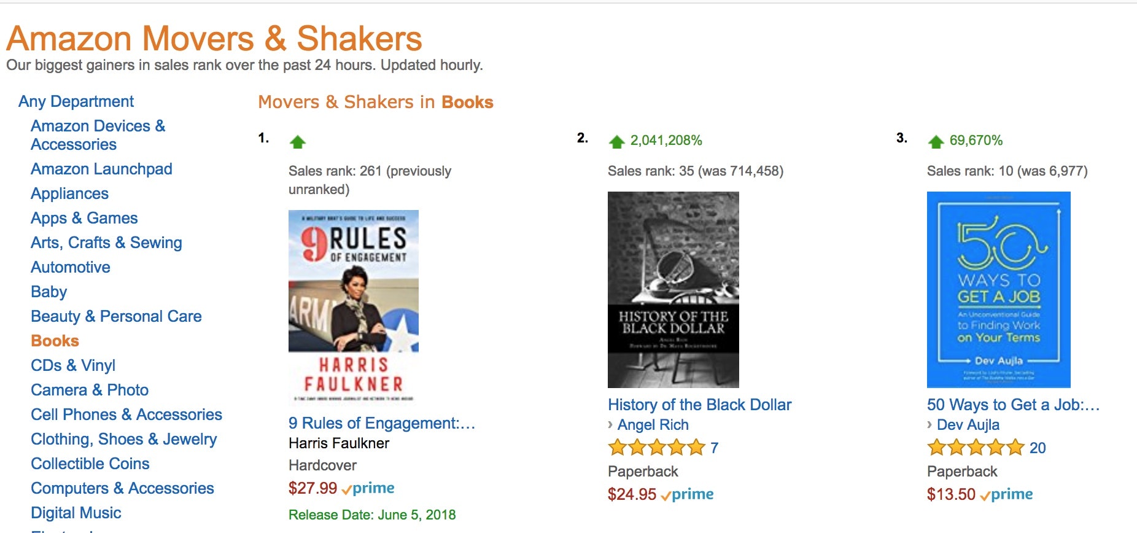This screenshot has width=1137, height=533.
Task: Click Prime badge next to $24.95 price
Action: pyautogui.click(x=688, y=494)
